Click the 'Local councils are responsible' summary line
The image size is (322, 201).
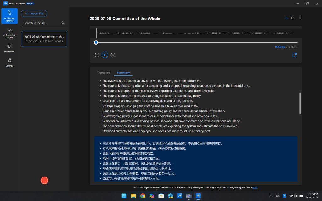[148, 101]
